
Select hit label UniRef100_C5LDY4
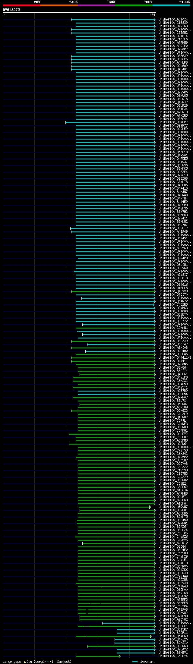[173, 656]
